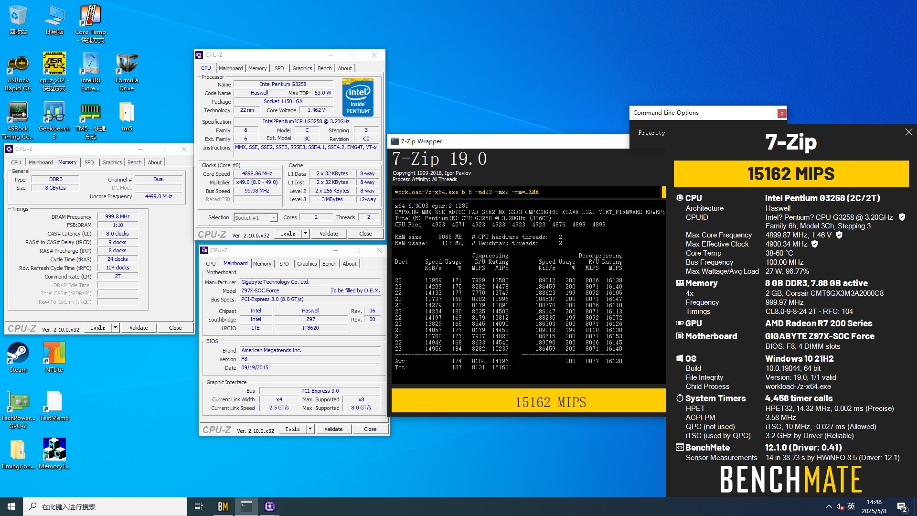Launch the cpuz_x32 shortcut icon
Viewport: 917px width, 516px height.
pos(54,72)
